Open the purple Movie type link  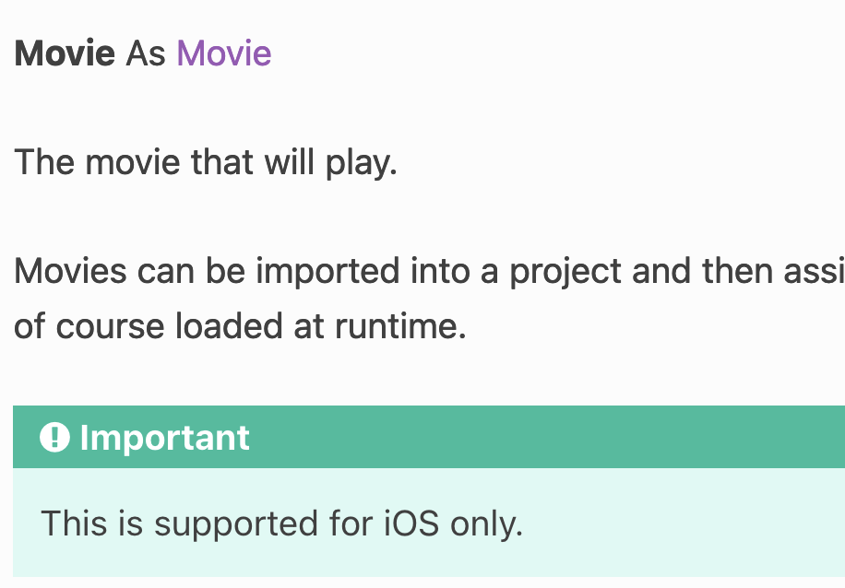click(x=223, y=53)
